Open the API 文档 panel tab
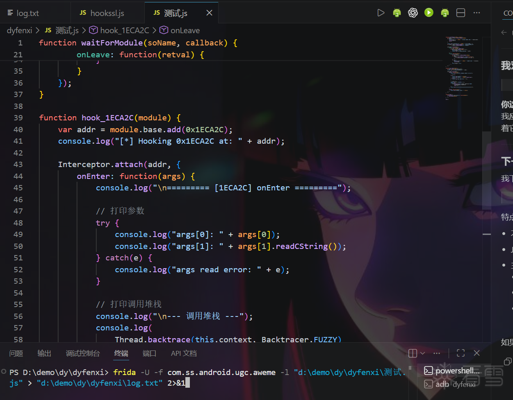Viewport: 513px width, 400px height. click(184, 353)
